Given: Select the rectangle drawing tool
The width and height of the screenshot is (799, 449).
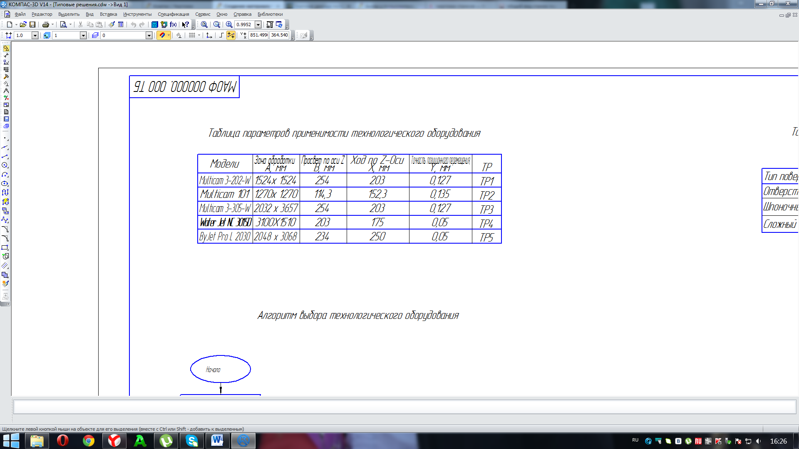Looking at the screenshot, I should pyautogui.click(x=5, y=247).
